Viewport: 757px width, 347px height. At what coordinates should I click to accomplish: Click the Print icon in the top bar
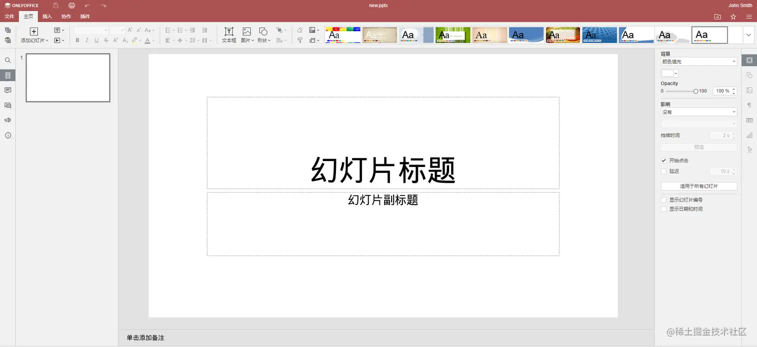click(x=71, y=5)
